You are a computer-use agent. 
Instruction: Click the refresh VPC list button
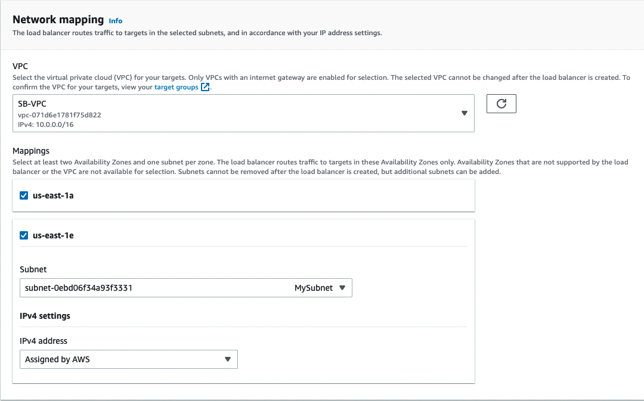point(501,104)
